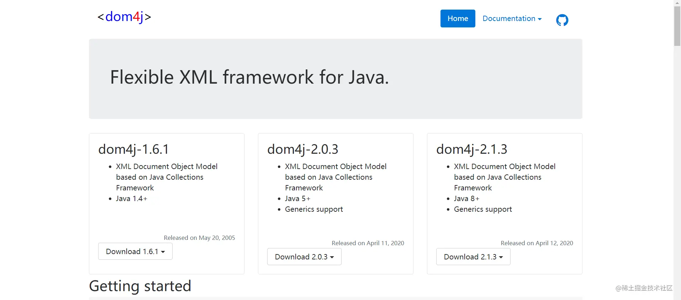Click the page's vertical scrollbar thumb

pyautogui.click(x=677, y=26)
